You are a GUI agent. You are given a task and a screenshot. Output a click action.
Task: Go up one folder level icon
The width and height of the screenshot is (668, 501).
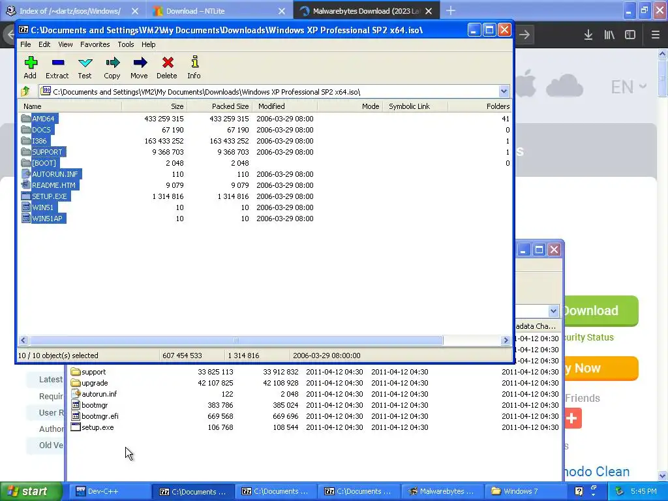point(25,91)
